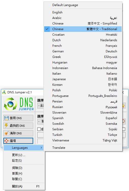The width and height of the screenshot is (129, 191).
Task: Select Greek language
Action: point(83,57)
